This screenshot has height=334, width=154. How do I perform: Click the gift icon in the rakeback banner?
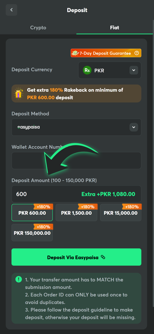click(x=18, y=93)
